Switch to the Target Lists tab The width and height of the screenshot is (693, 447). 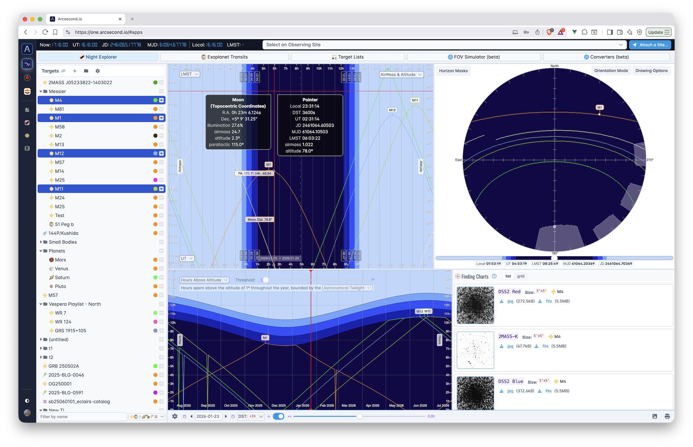click(x=348, y=57)
